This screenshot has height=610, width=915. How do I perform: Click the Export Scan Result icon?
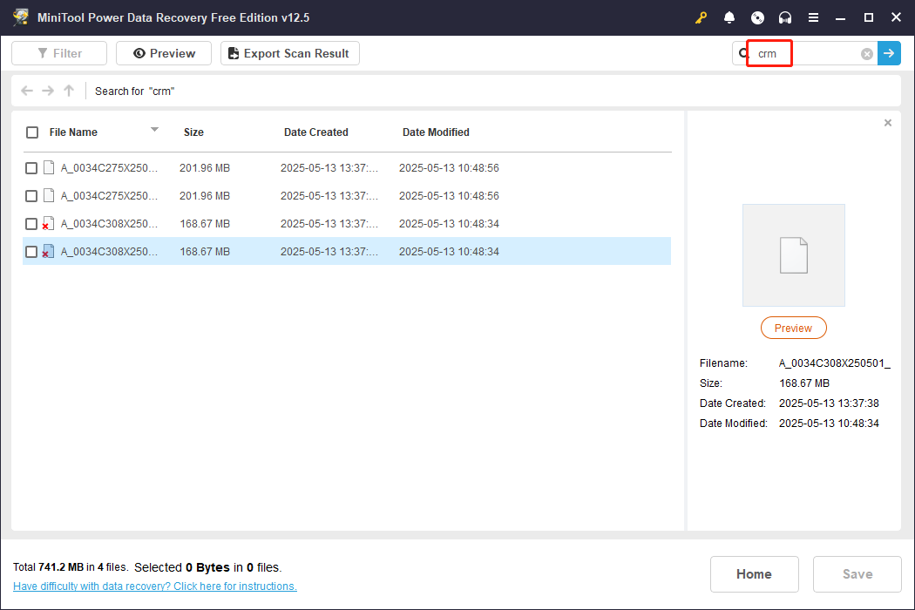[233, 53]
